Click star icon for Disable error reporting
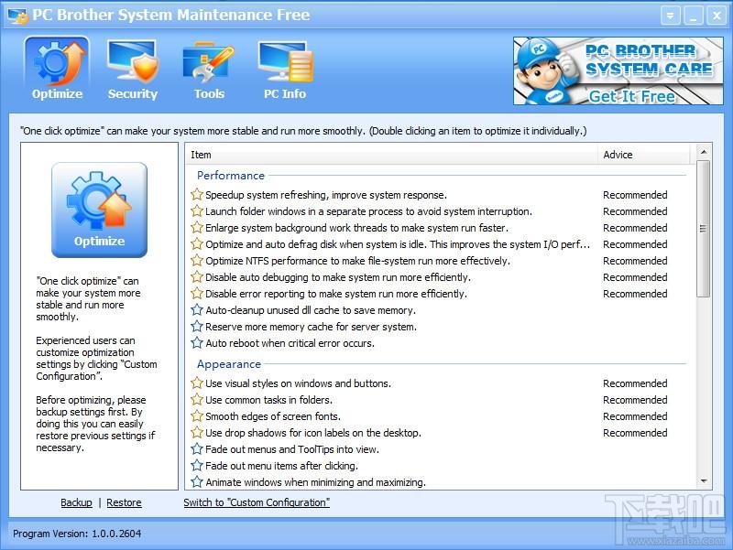The width and height of the screenshot is (733, 550). click(197, 293)
